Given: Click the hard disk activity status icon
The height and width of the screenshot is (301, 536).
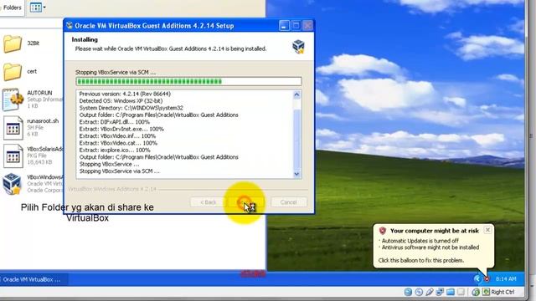Looking at the screenshot, I should pyautogui.click(x=408, y=292).
